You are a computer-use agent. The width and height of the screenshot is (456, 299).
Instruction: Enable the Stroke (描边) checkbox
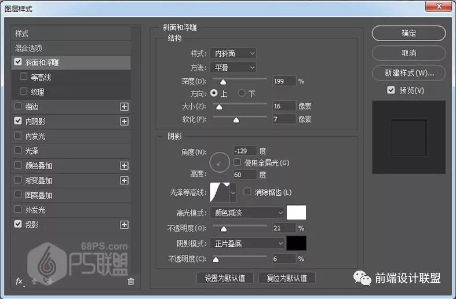click(x=18, y=106)
